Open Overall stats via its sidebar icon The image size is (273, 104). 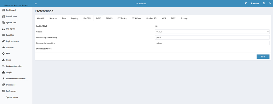click(3, 16)
